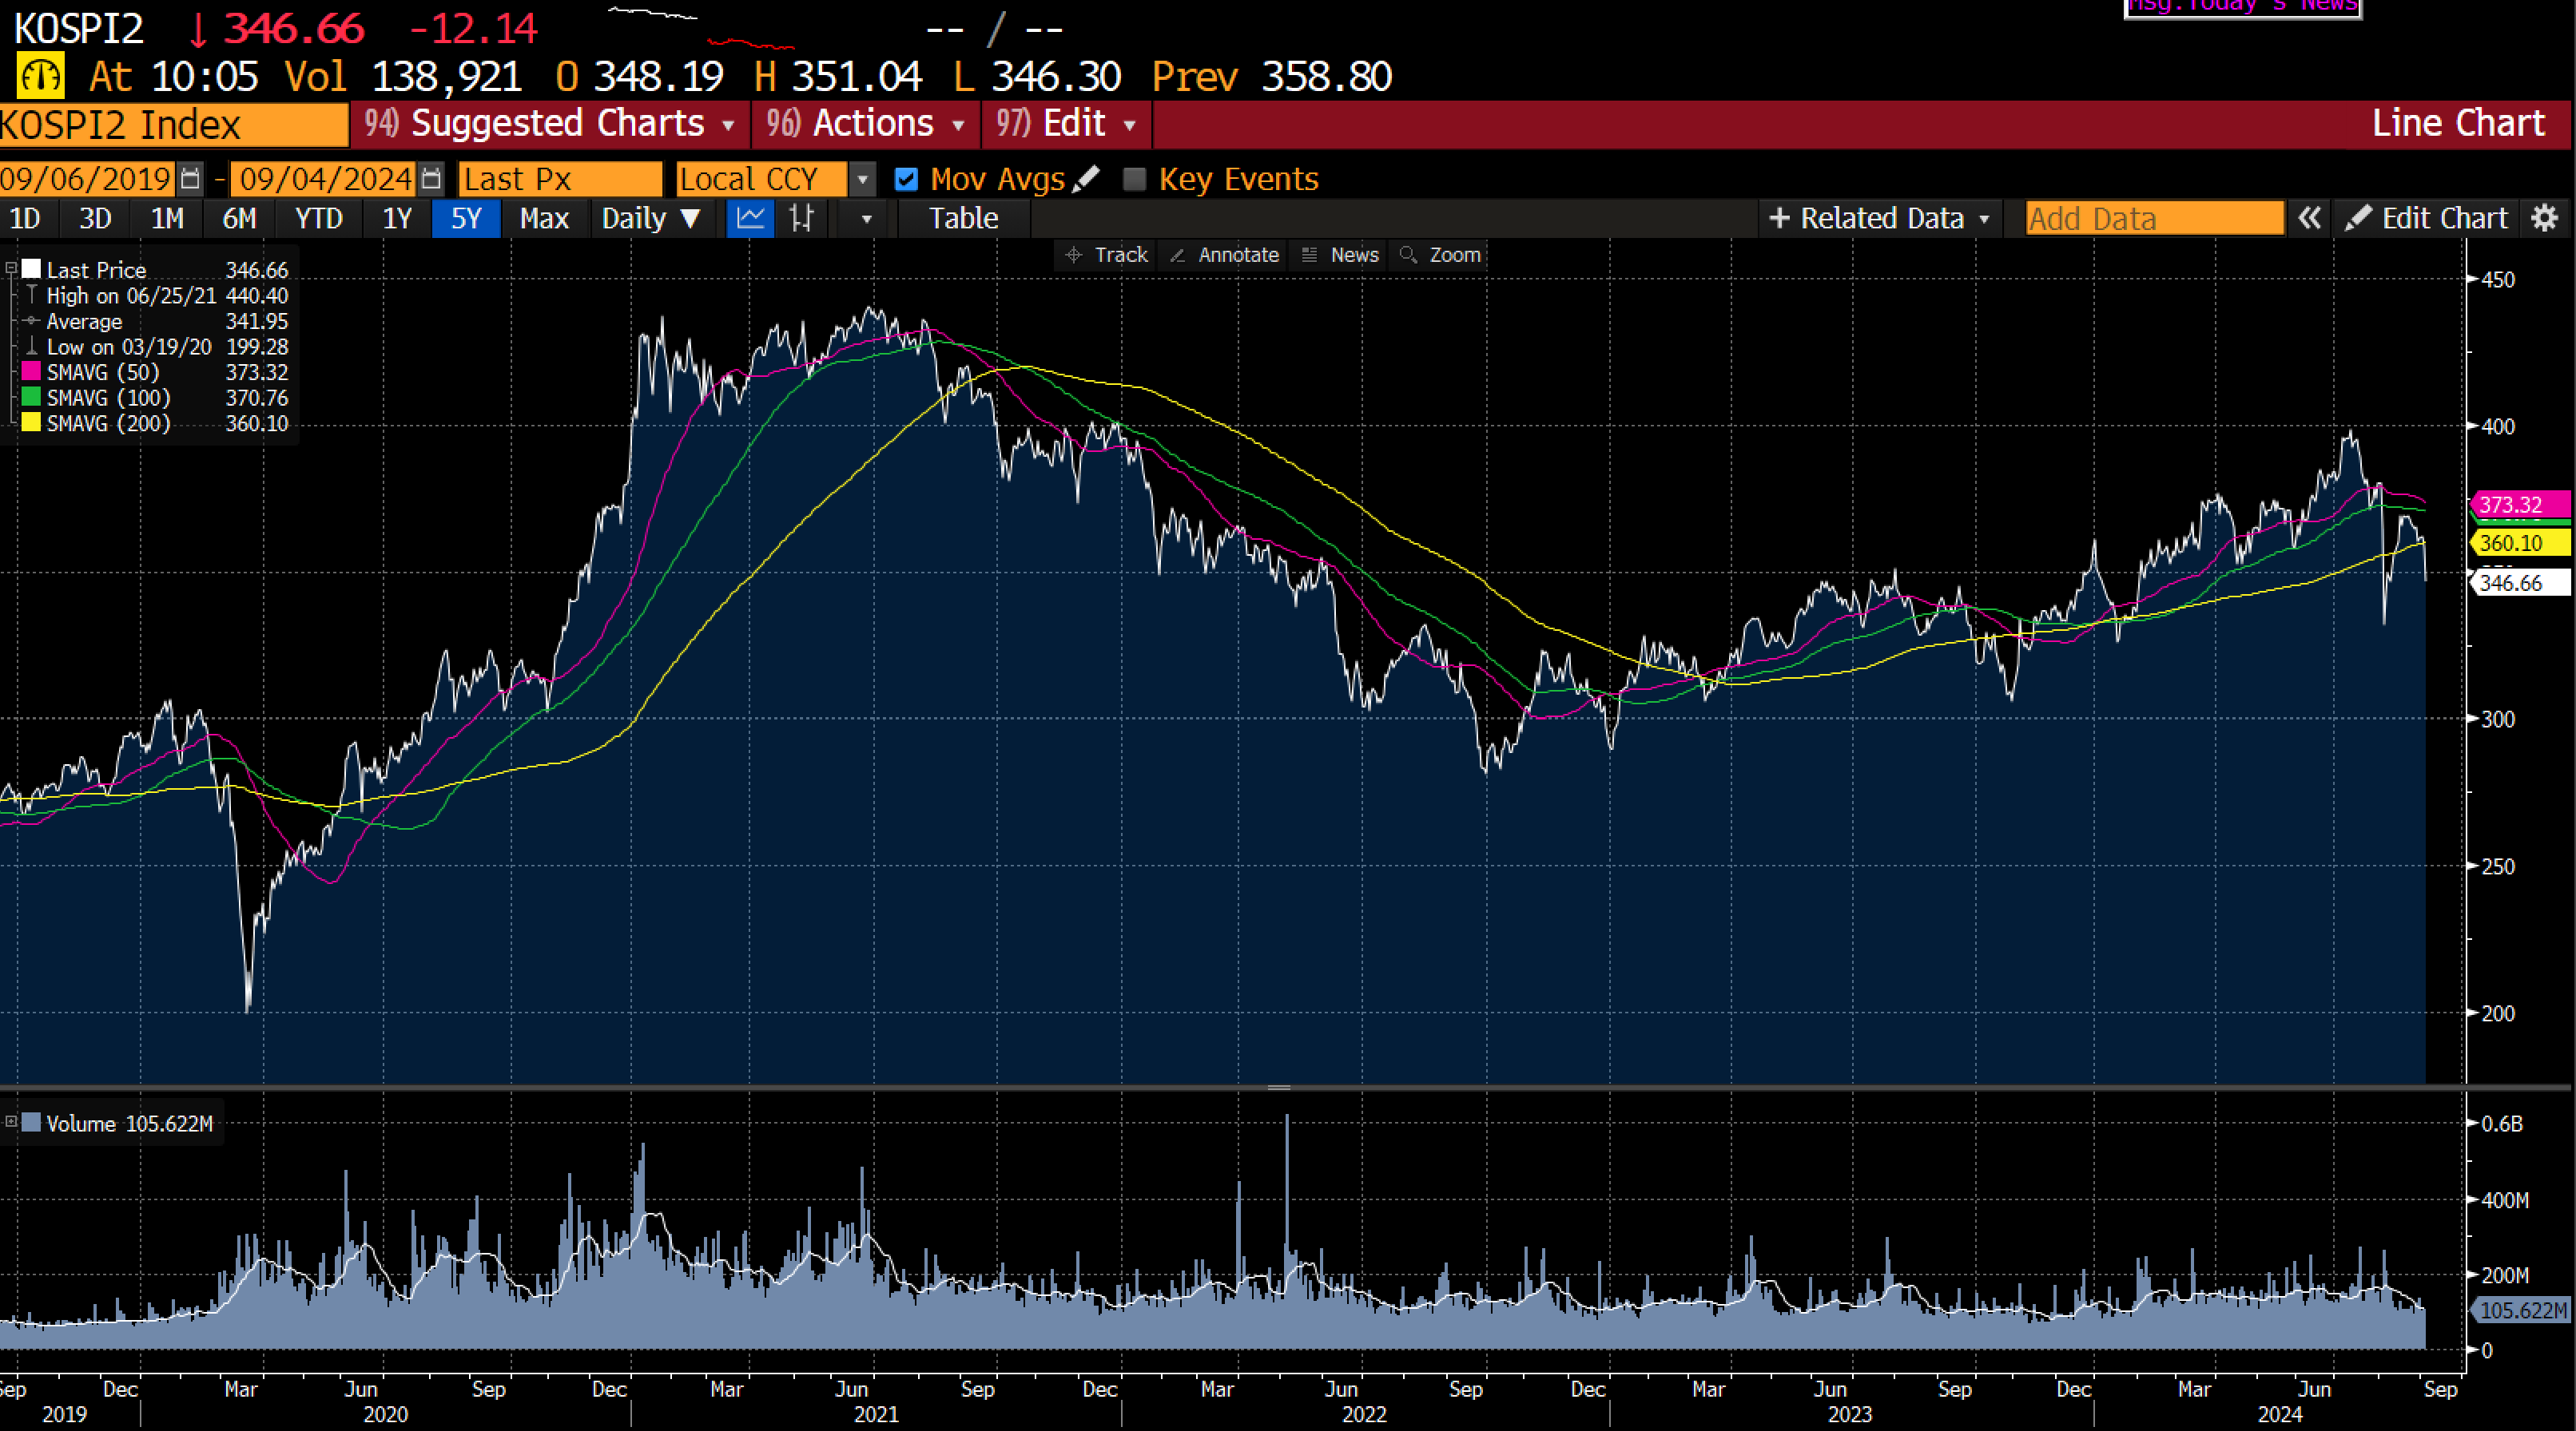Viewport: 2576px width, 1431px height.
Task: Select the line chart type icon
Action: [750, 218]
